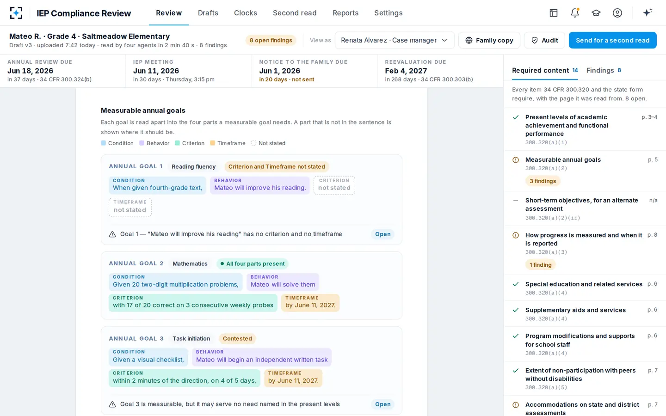Click checkmark next to Special education and related services
666x416 pixels.
pos(516,284)
